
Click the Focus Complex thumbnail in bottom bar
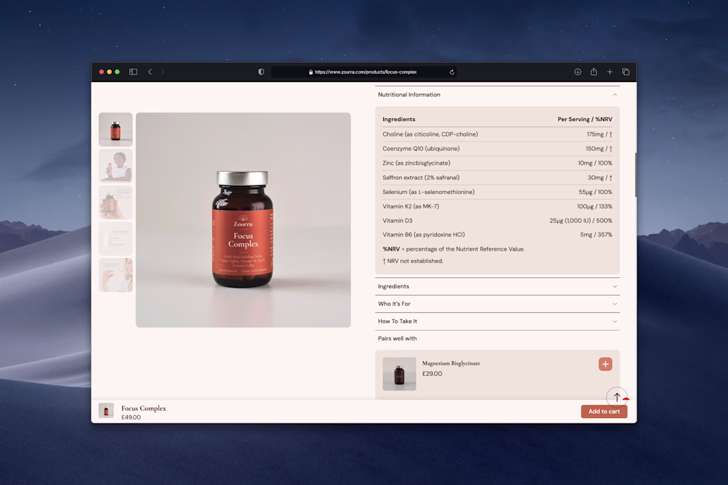107,411
